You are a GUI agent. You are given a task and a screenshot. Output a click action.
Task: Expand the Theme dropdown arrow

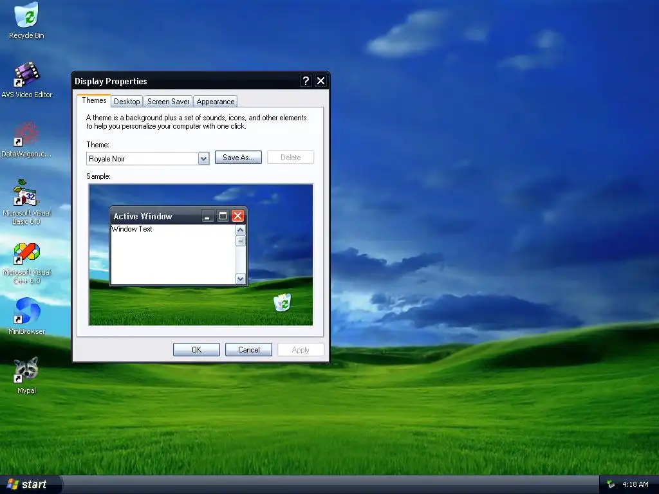pos(203,159)
